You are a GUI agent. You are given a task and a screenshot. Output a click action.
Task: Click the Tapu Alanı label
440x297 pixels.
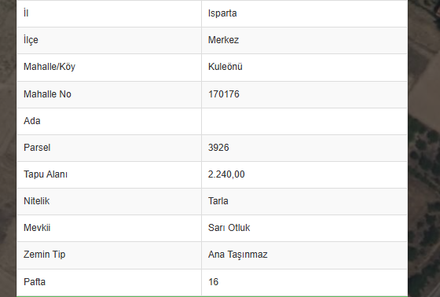point(46,174)
